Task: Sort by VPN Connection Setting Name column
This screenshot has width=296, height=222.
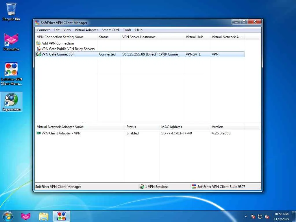Action: [66, 37]
